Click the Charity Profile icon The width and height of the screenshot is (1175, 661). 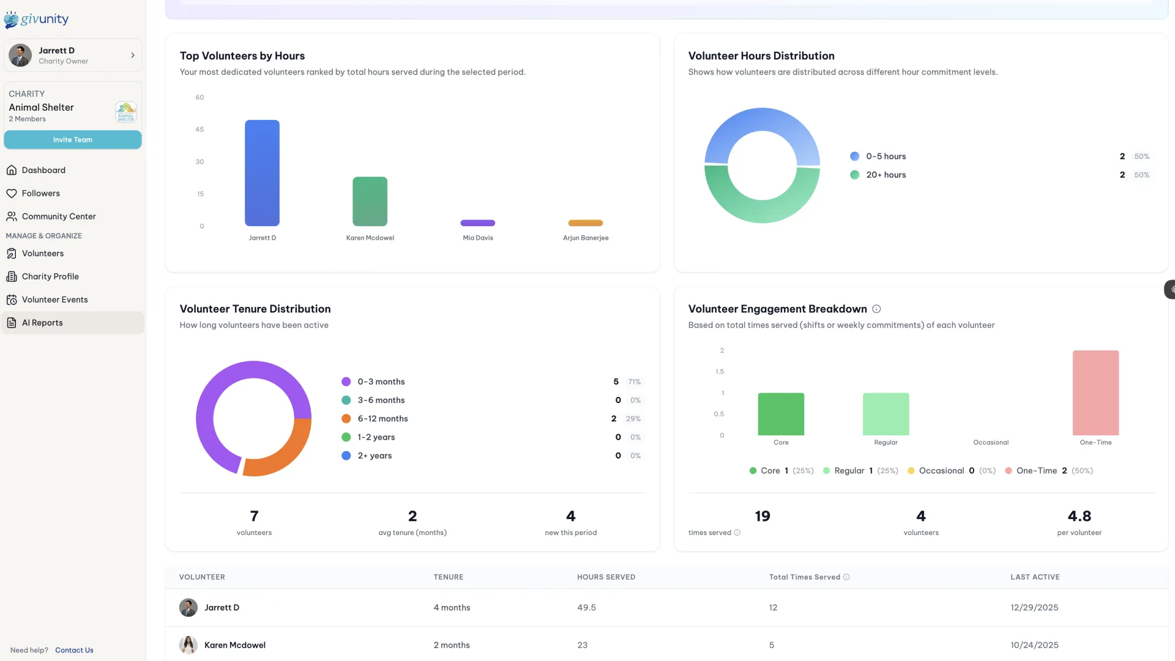click(x=12, y=276)
